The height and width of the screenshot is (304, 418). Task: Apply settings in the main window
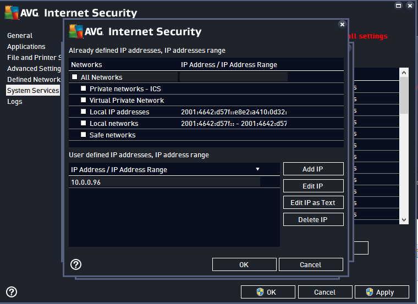382,292
